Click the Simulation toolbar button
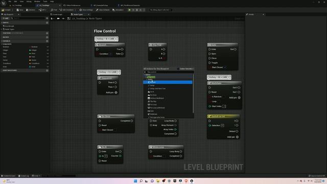The image size is (327, 184). 118,10
